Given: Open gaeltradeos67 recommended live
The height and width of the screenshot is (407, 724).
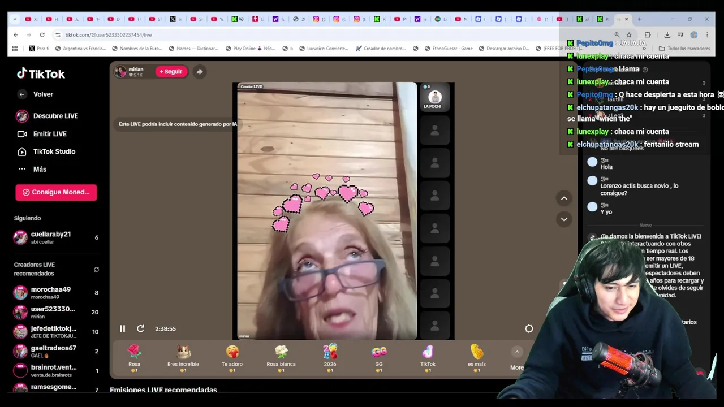Looking at the screenshot, I should 55,351.
